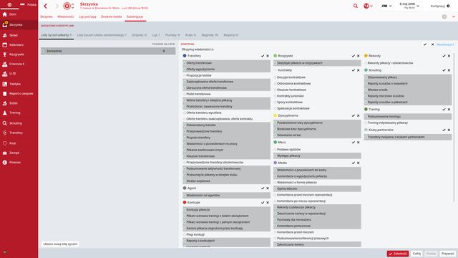Viewport: 458px width, 258px height.
Task: Toggle Wiadomości od agentów checkbox
Action: click(x=185, y=196)
